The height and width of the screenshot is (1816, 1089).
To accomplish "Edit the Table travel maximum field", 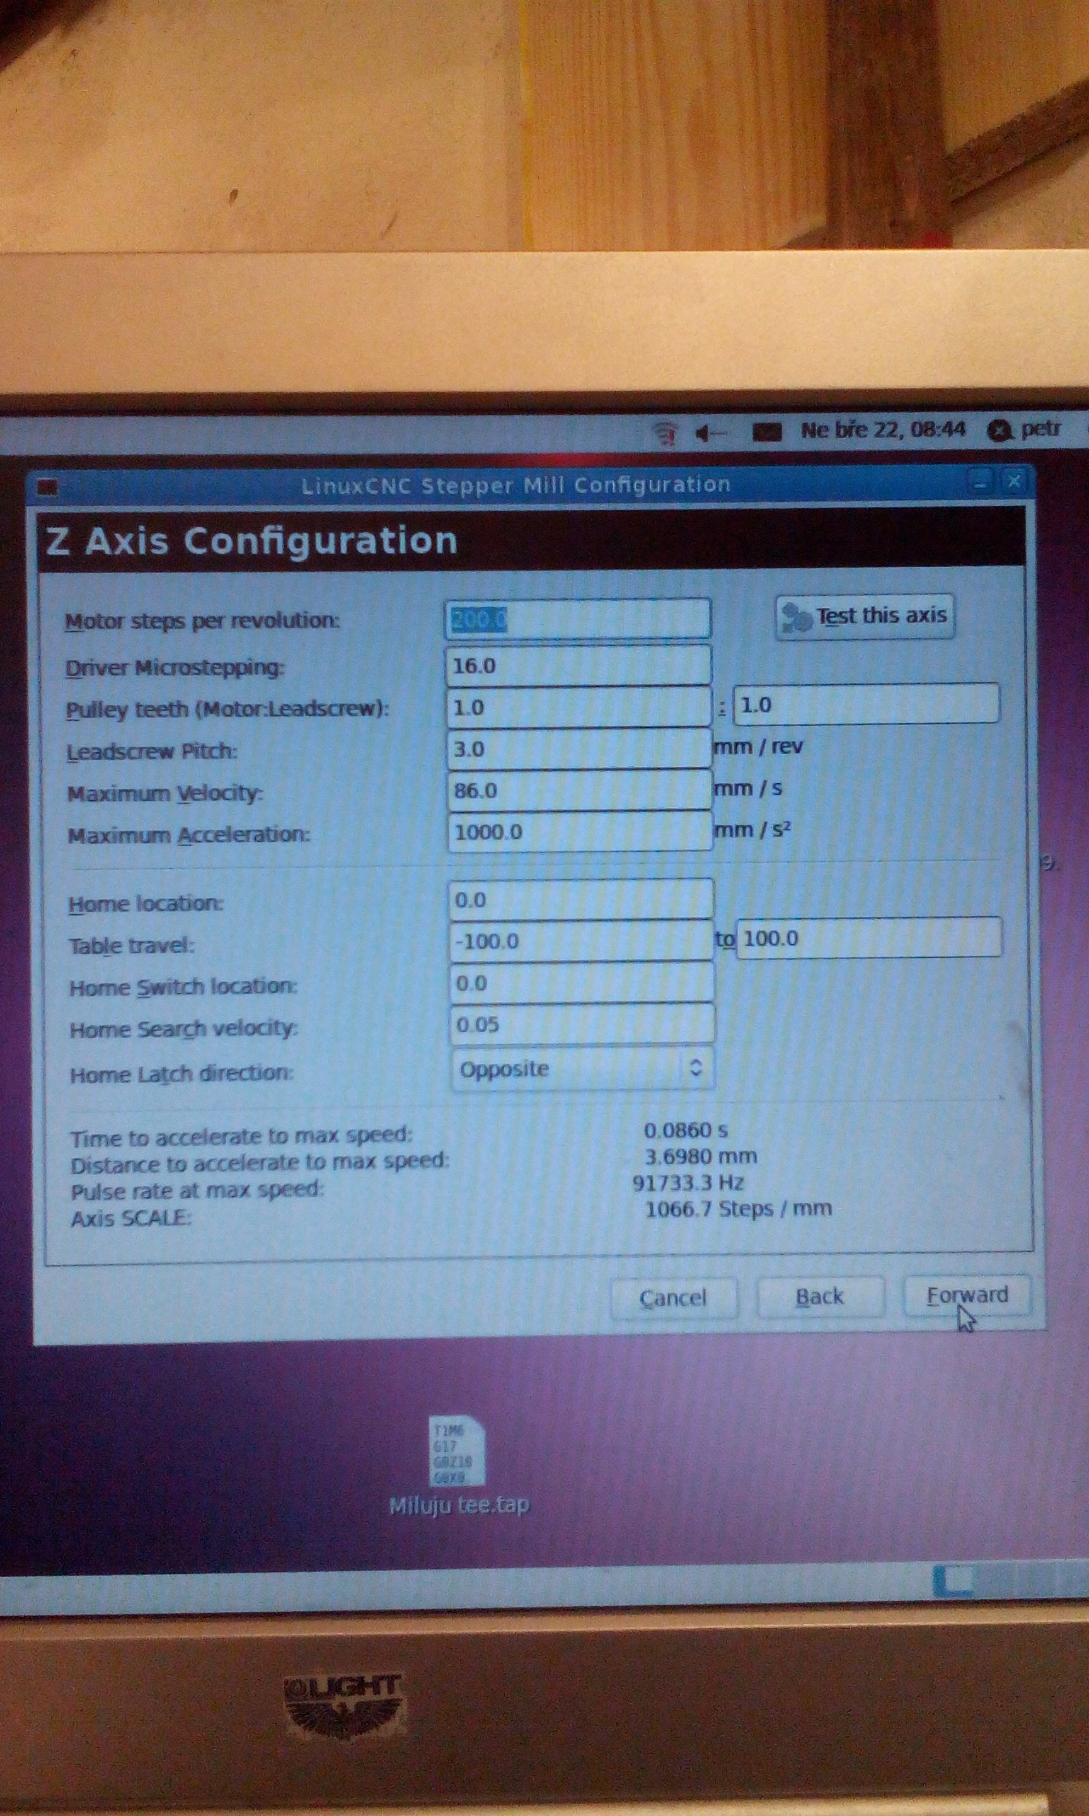I will point(869,938).
